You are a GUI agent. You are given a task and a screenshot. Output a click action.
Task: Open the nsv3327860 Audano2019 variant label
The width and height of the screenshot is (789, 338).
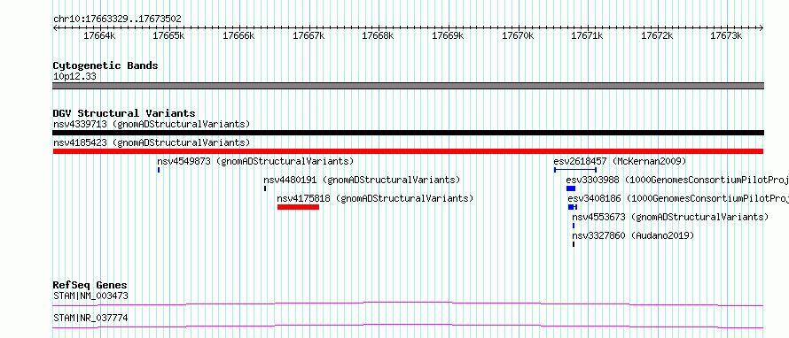pos(633,235)
